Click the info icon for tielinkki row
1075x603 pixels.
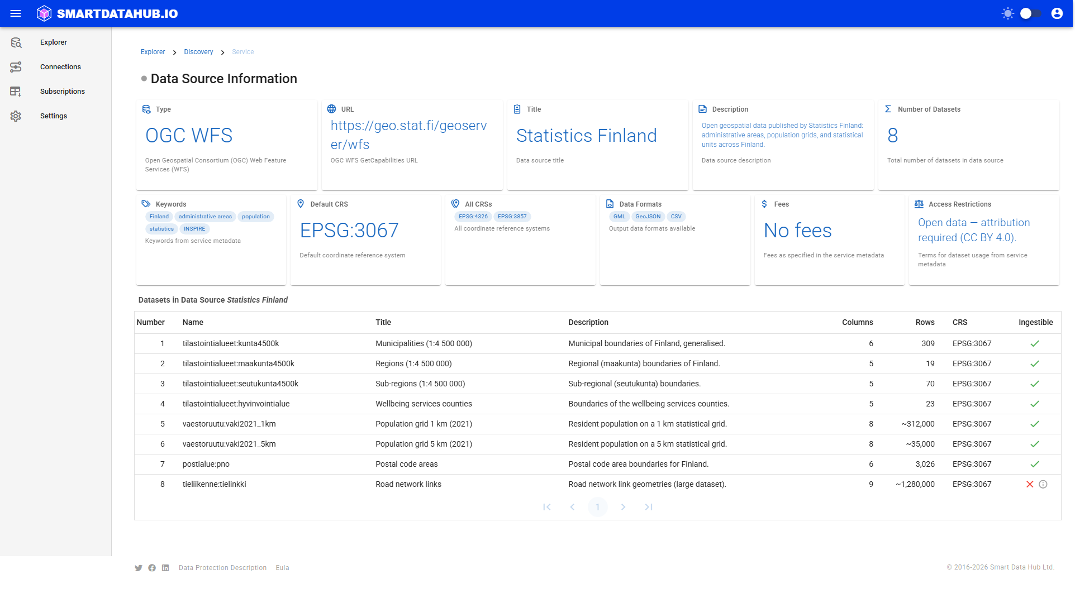(x=1043, y=484)
